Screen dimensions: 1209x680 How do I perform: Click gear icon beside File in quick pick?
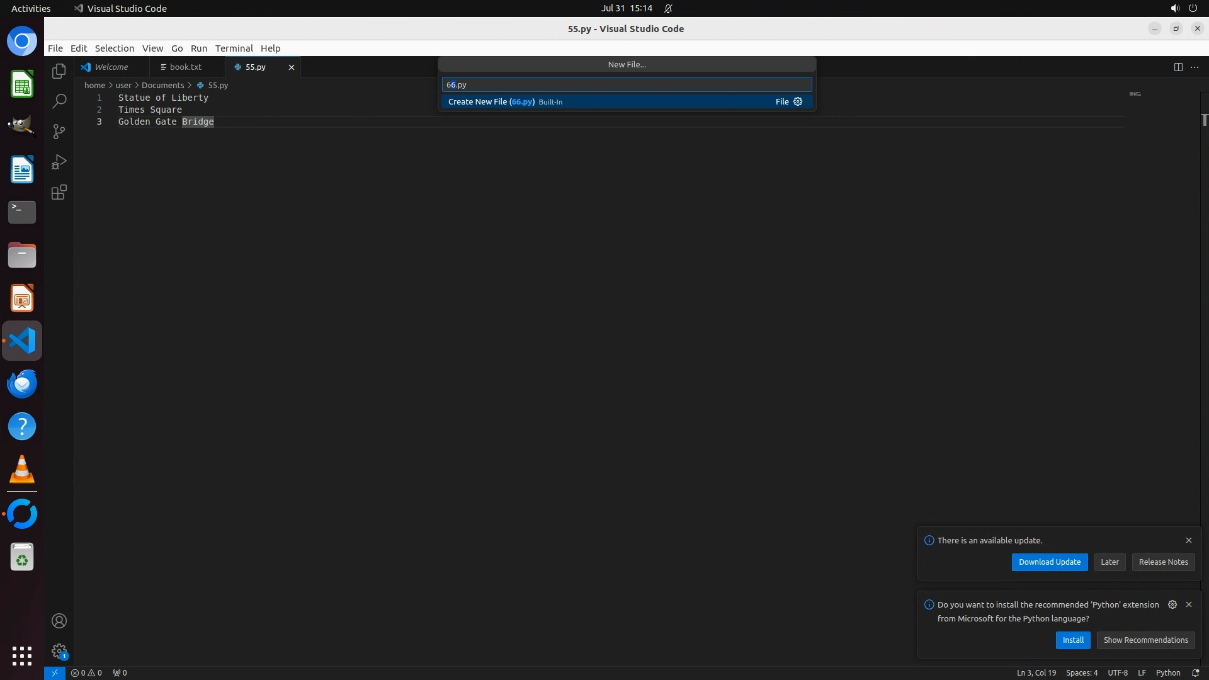coord(798,101)
